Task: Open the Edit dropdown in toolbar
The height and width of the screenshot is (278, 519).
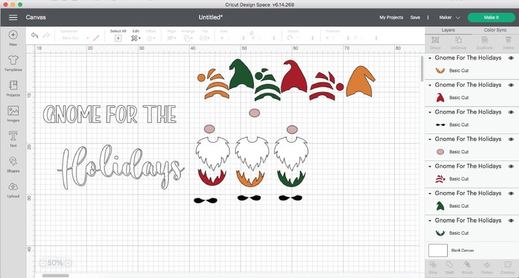Action: pos(136,39)
